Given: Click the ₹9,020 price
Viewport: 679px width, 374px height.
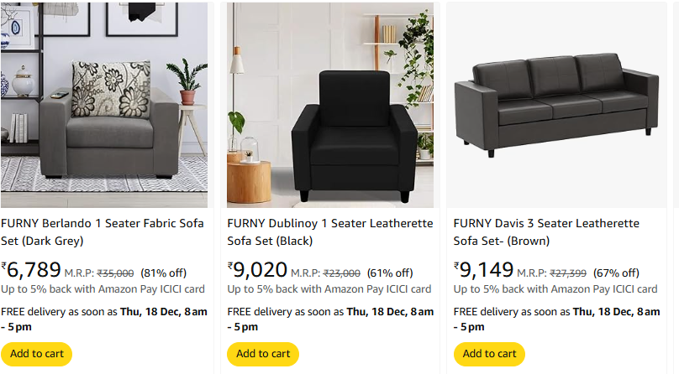Looking at the screenshot, I should click(258, 270).
